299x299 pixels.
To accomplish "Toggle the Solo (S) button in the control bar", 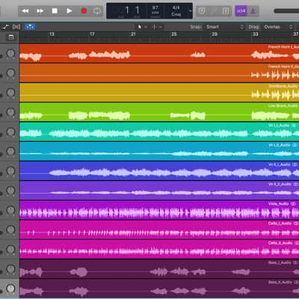I will tap(226, 11).
